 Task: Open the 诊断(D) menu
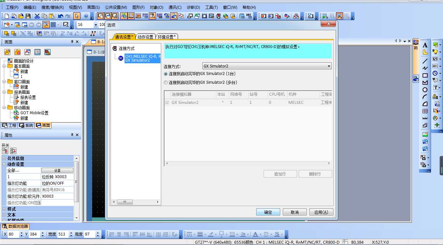pos(193,7)
